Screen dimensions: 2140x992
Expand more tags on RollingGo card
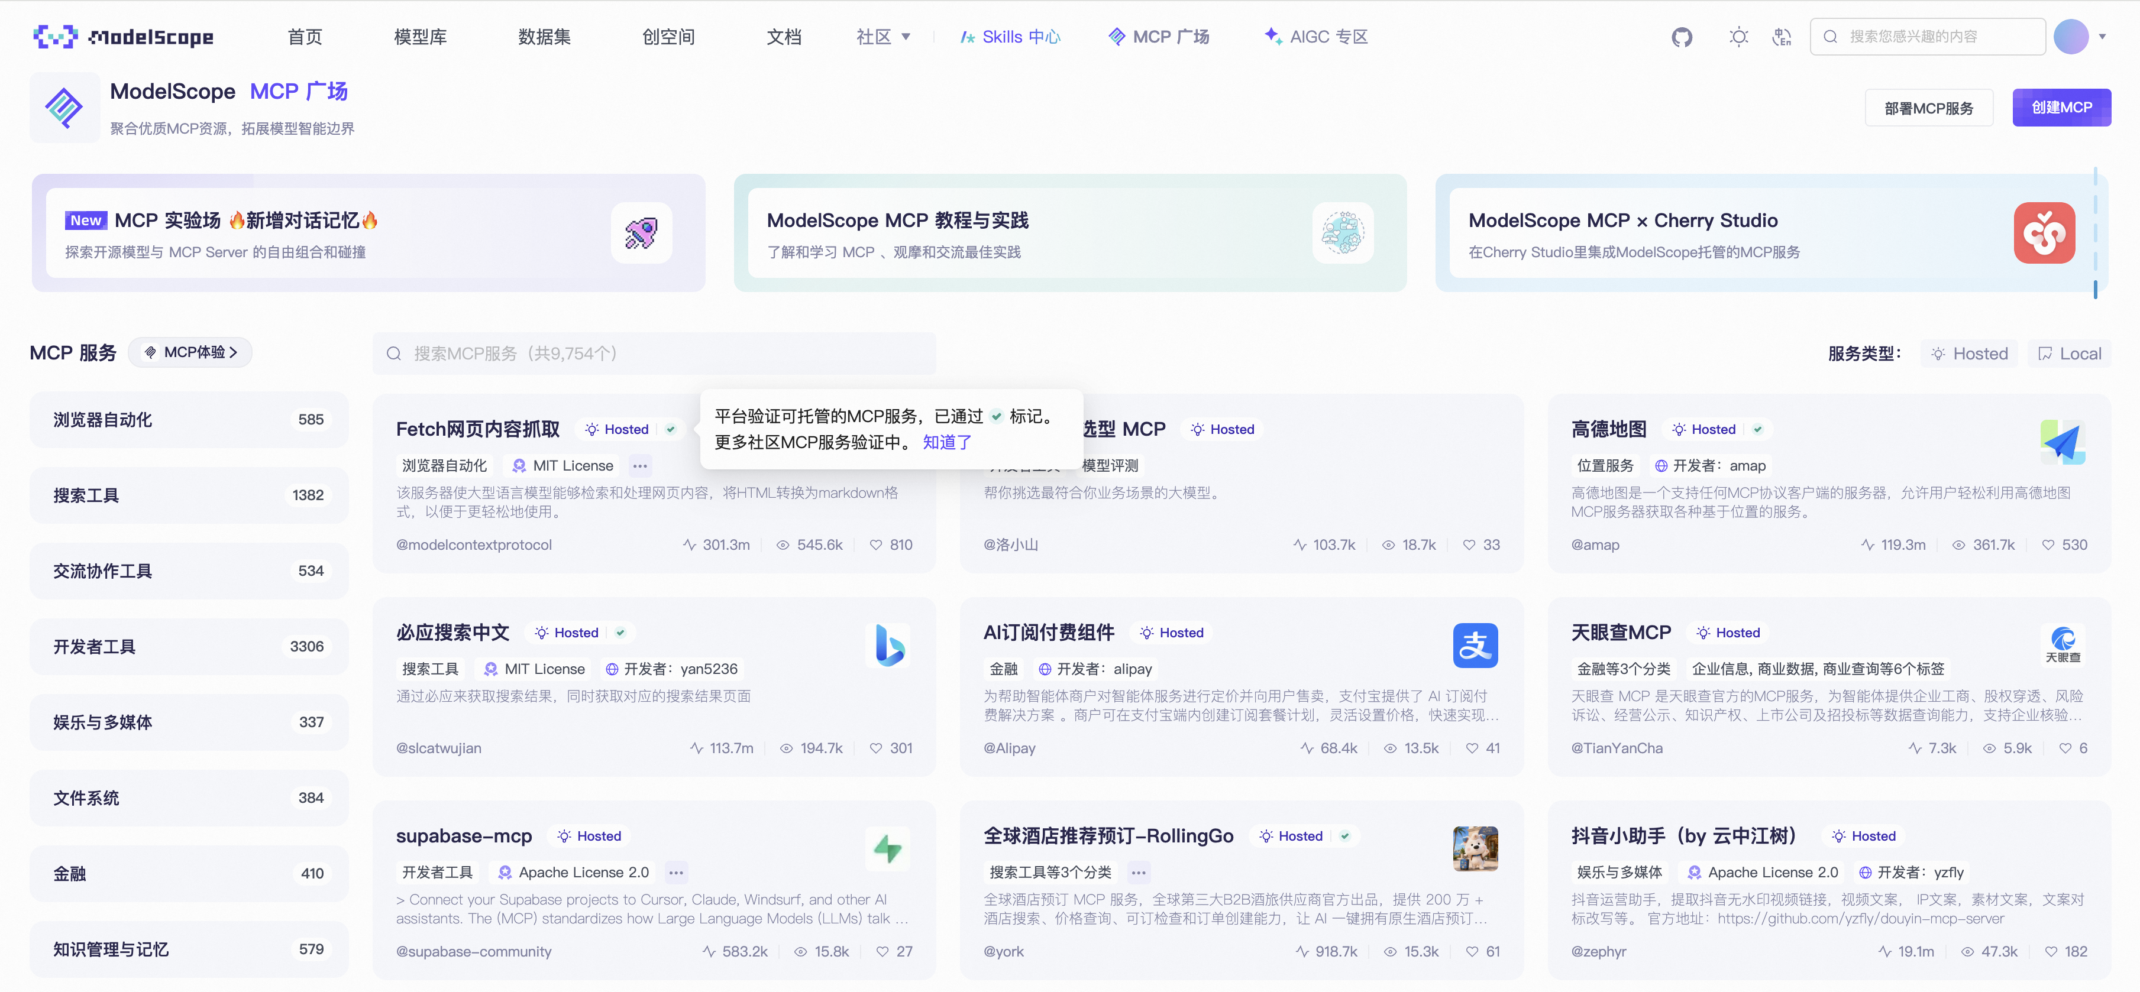click(x=1138, y=873)
